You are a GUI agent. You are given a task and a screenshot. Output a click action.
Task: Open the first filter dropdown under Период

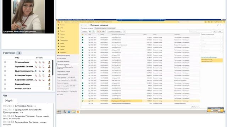(222, 37)
